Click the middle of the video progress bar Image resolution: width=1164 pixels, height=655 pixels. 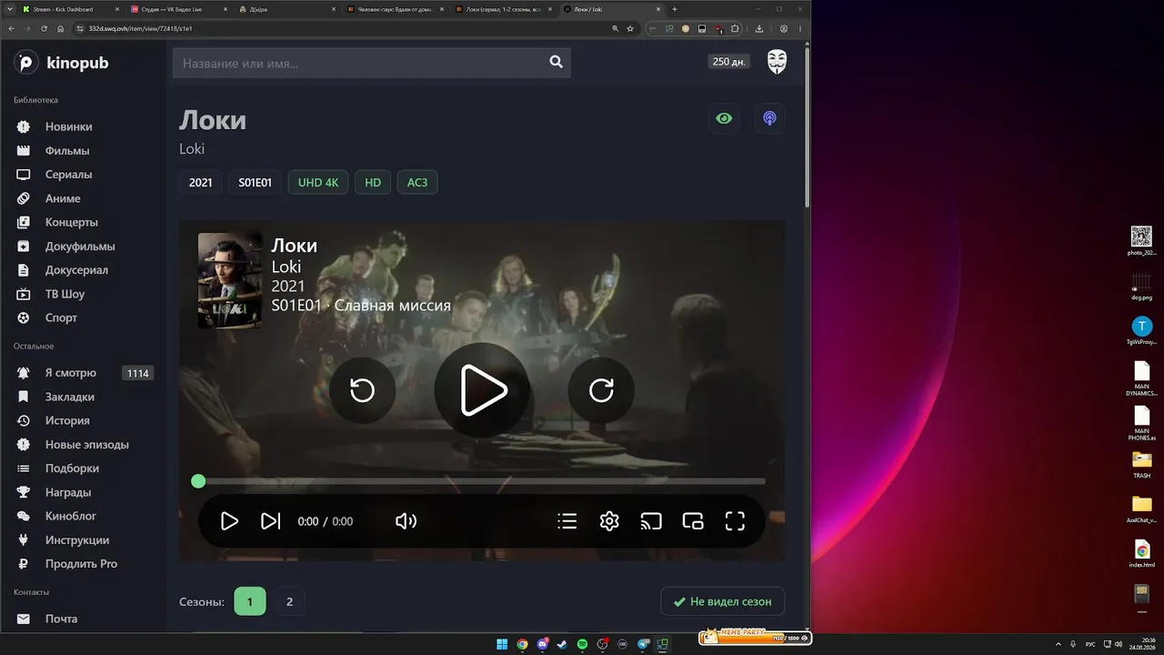point(482,481)
